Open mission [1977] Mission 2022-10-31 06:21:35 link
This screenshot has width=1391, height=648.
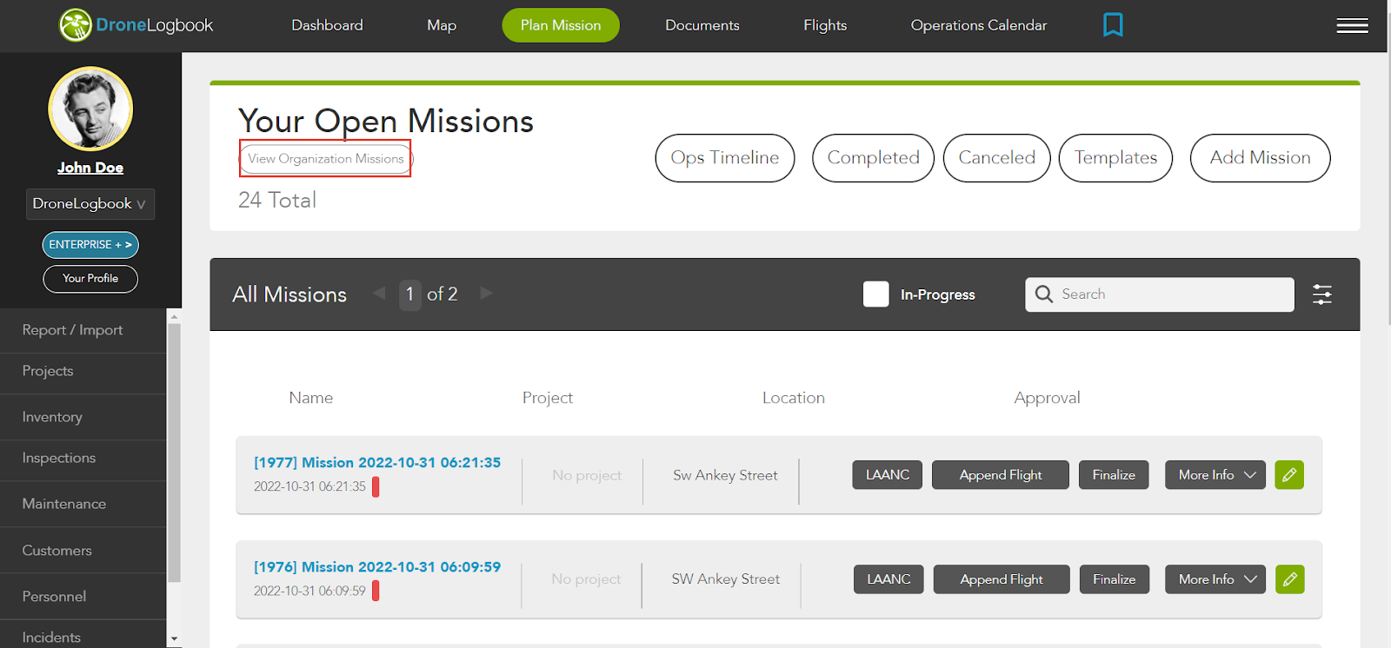377,463
